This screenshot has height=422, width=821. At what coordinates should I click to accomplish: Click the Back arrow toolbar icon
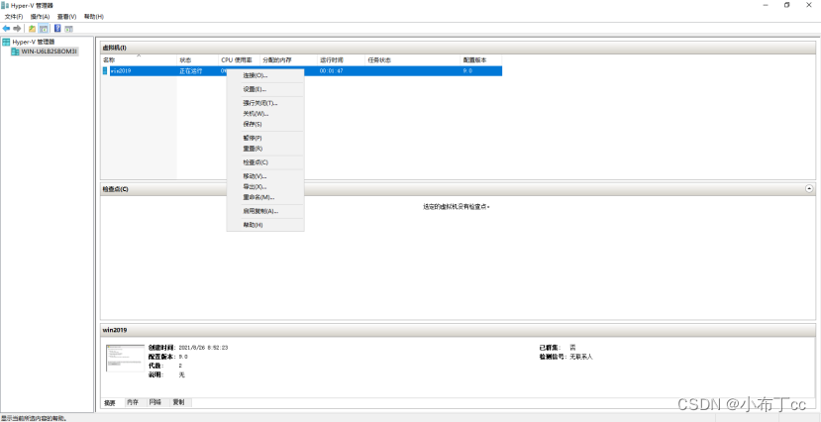click(x=7, y=29)
